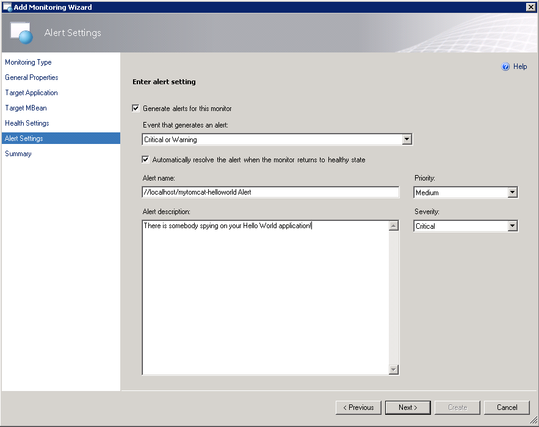539x427 pixels.
Task: Click the Add Monitoring Wizard title bar icon
Action: point(7,7)
